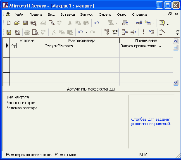Screen dimensions: 181x160
Task: Click Cut scissors icon in second toolbar row
Action: point(54,32)
